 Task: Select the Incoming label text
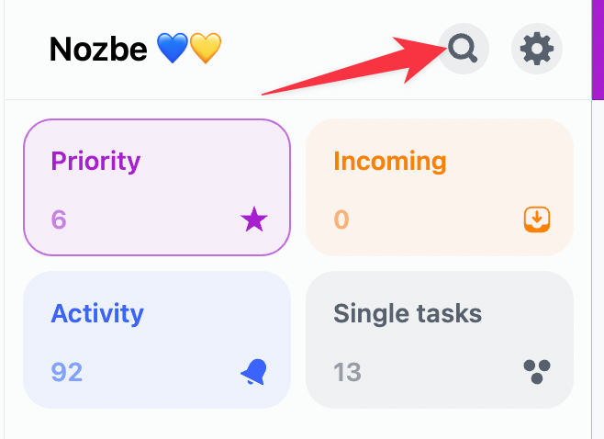(x=390, y=161)
